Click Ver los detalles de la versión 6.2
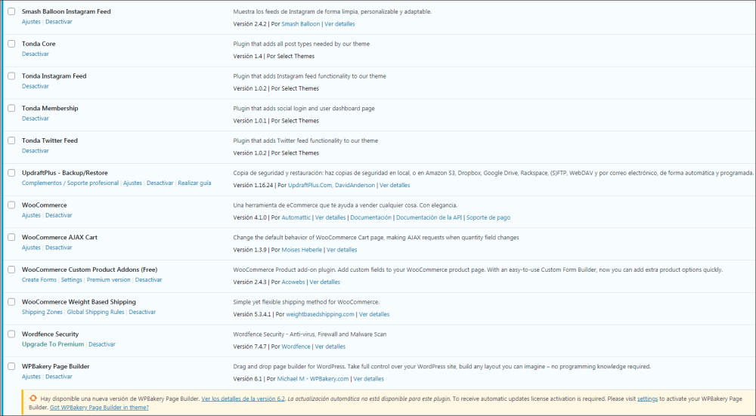Viewport: 756px width, 416px height. (243, 399)
